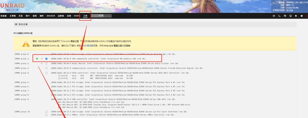Open the 设置 settings tab
The height and width of the screenshot is (118, 308).
[x=35, y=16]
